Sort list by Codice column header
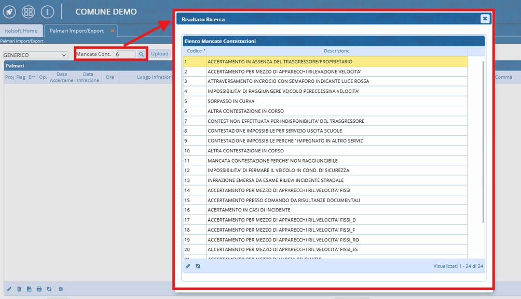The width and height of the screenshot is (521, 299). click(x=195, y=51)
